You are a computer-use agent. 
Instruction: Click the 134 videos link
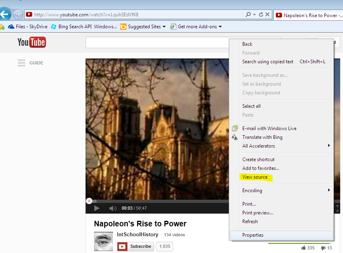click(x=174, y=235)
